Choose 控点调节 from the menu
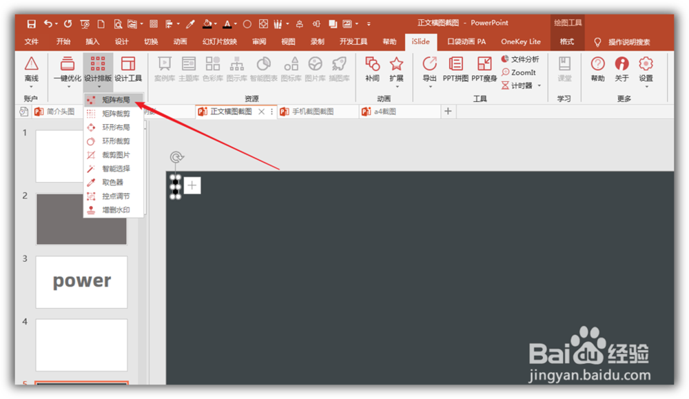689x399 pixels. [114, 196]
